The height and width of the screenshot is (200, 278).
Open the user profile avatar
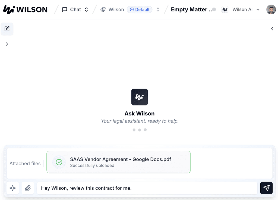(x=271, y=9)
